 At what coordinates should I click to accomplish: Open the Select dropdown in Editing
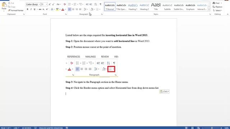point(217,10)
